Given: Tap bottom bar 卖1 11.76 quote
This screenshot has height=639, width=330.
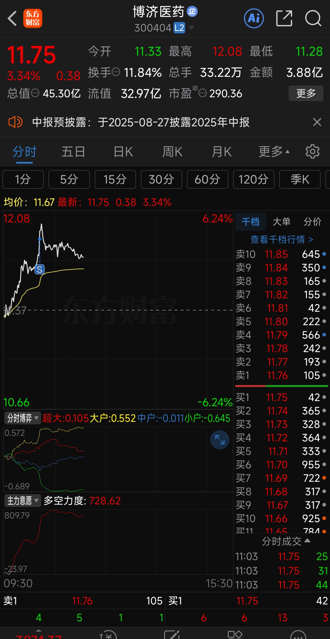Looking at the screenshot, I should (82, 601).
